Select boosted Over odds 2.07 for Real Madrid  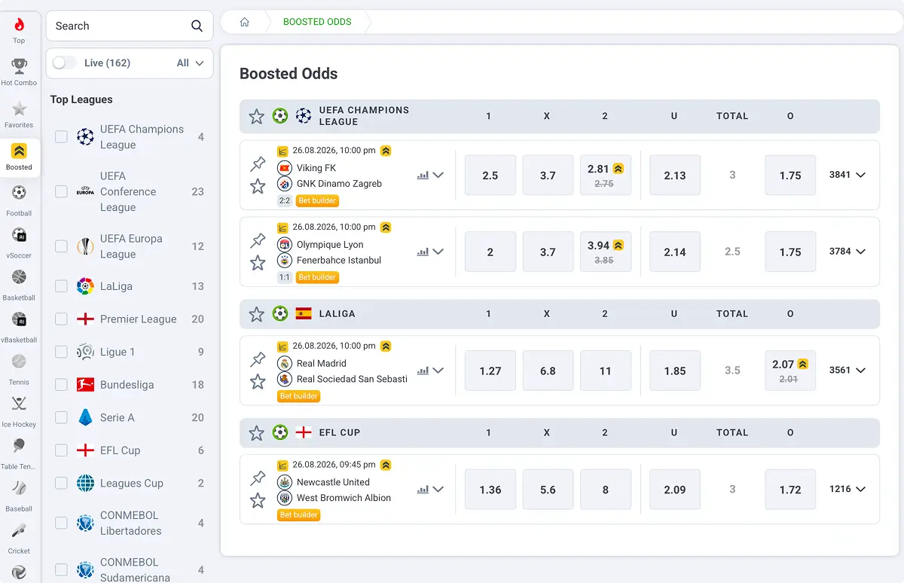790,371
